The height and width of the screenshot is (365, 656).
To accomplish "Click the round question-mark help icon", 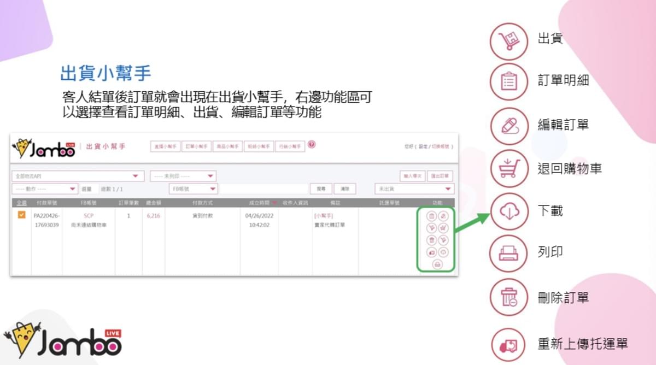I will (x=312, y=145).
